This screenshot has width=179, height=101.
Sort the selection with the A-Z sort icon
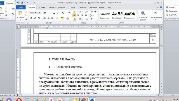click(x=86, y=19)
